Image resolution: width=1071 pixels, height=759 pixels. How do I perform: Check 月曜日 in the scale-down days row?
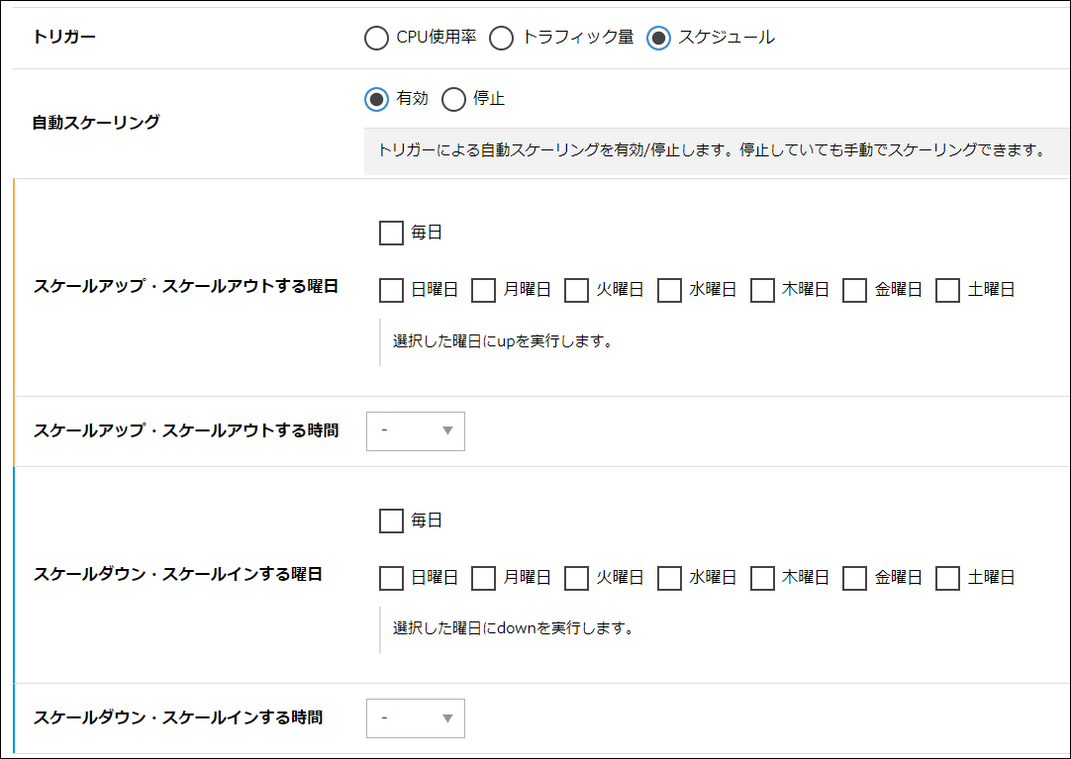(483, 578)
